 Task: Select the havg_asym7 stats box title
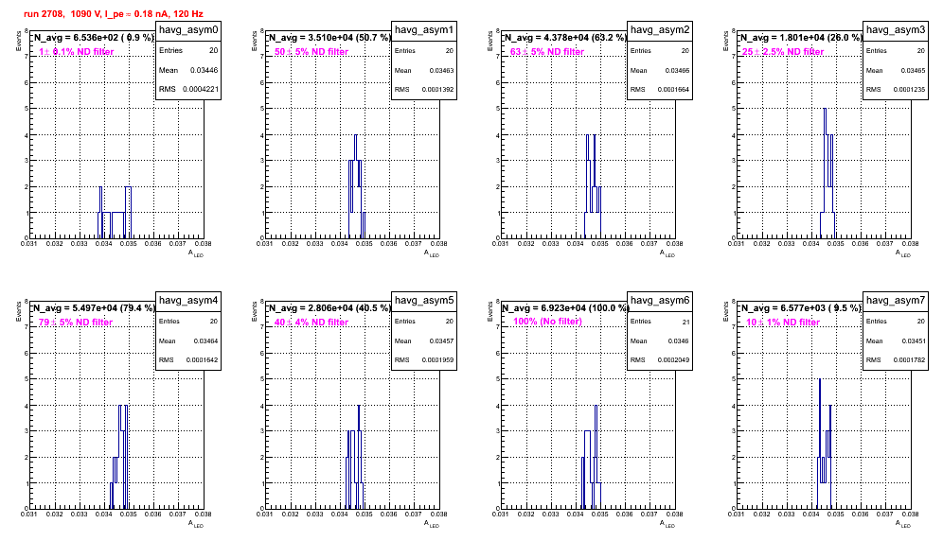pos(896,301)
